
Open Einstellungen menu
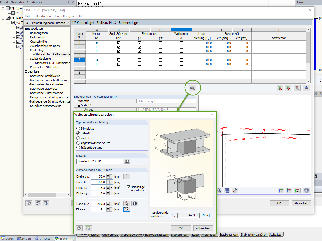coord(64,16)
